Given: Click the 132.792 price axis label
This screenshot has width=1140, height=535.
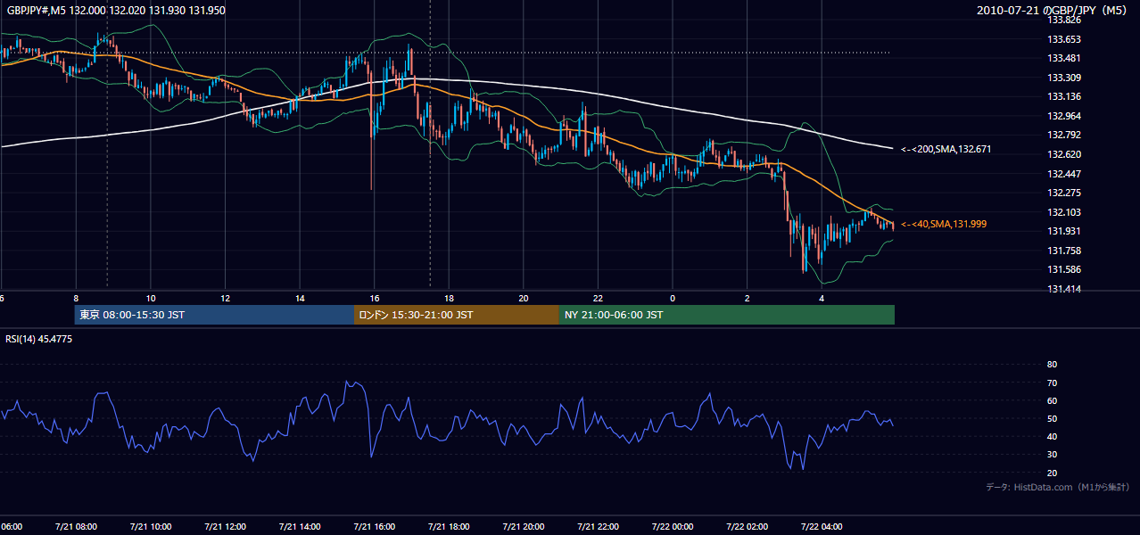Looking at the screenshot, I should (1063, 136).
